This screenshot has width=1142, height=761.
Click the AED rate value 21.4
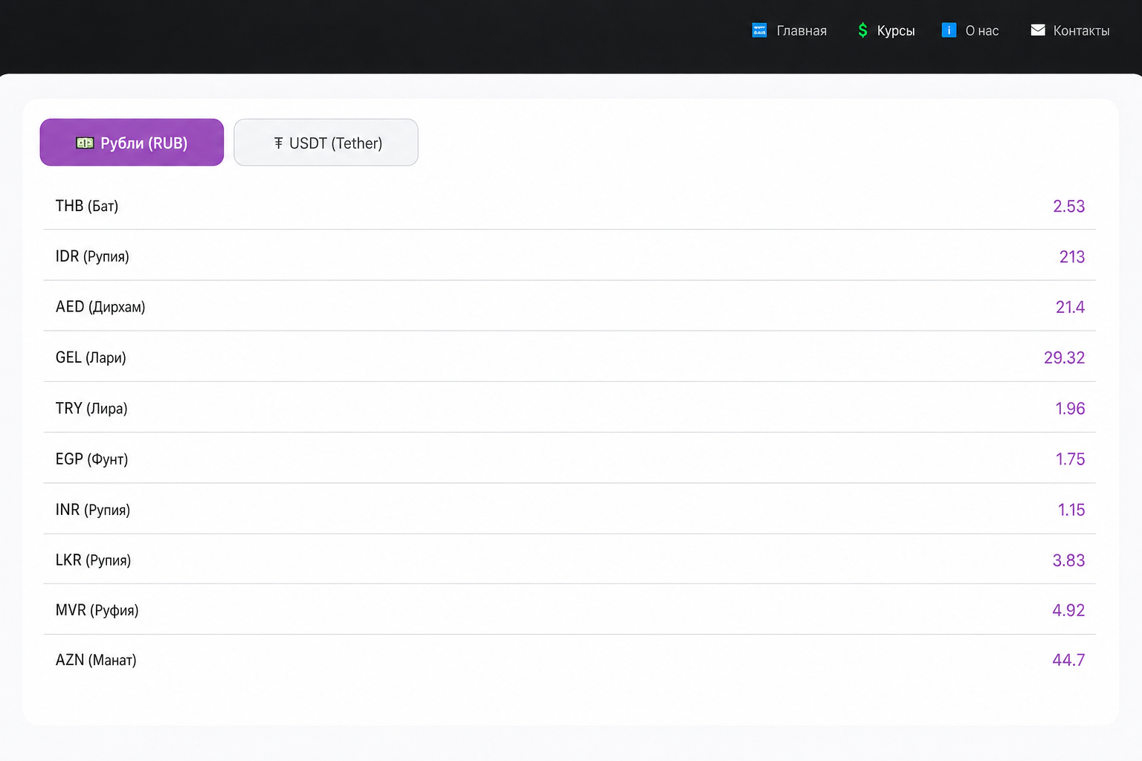point(1070,307)
